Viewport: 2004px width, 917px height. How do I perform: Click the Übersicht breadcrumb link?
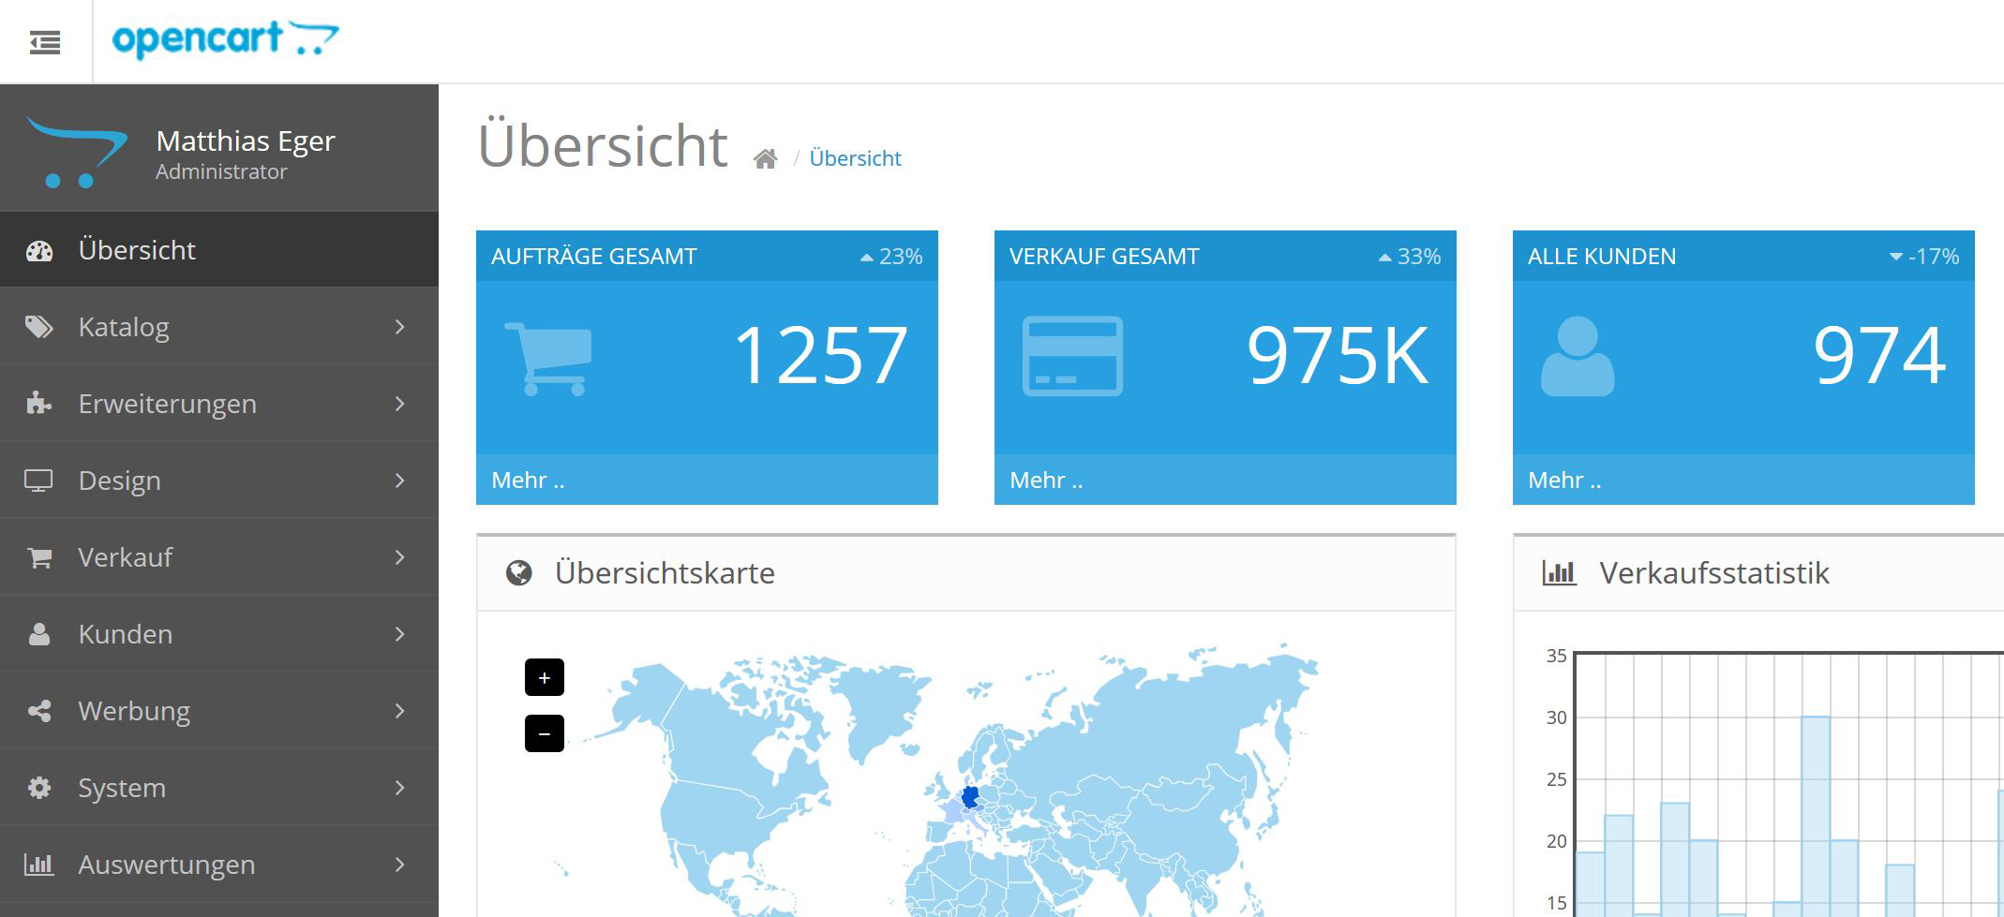tap(855, 158)
